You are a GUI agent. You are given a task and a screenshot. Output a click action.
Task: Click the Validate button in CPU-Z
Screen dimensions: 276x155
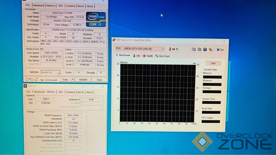83,80
